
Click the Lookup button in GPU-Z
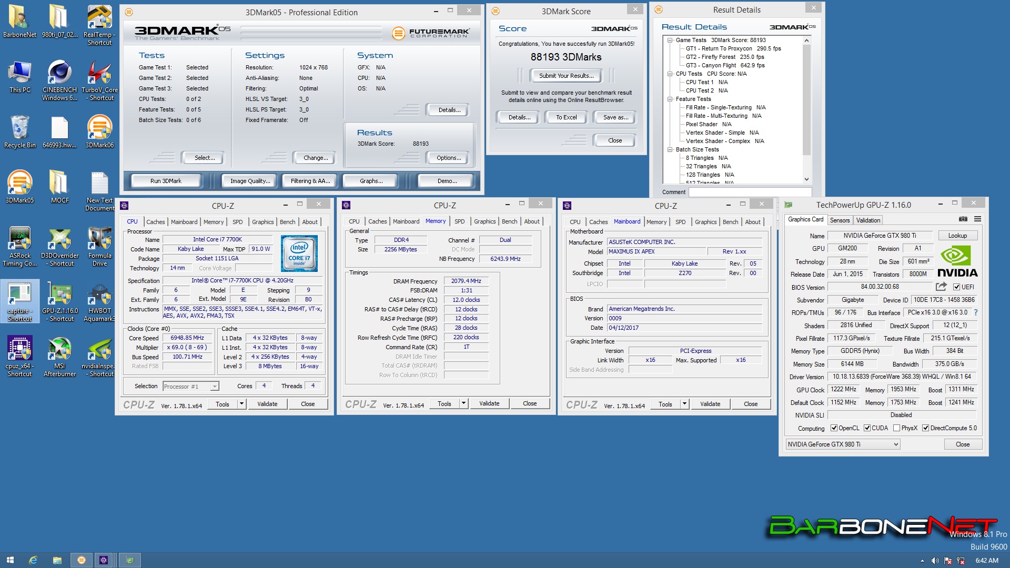pos(957,236)
